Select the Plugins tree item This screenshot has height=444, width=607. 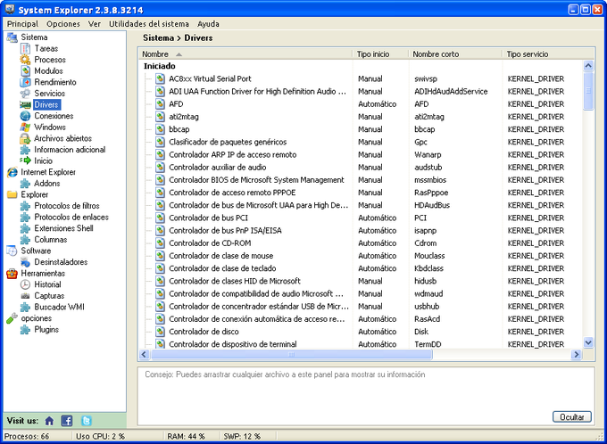[46, 330]
